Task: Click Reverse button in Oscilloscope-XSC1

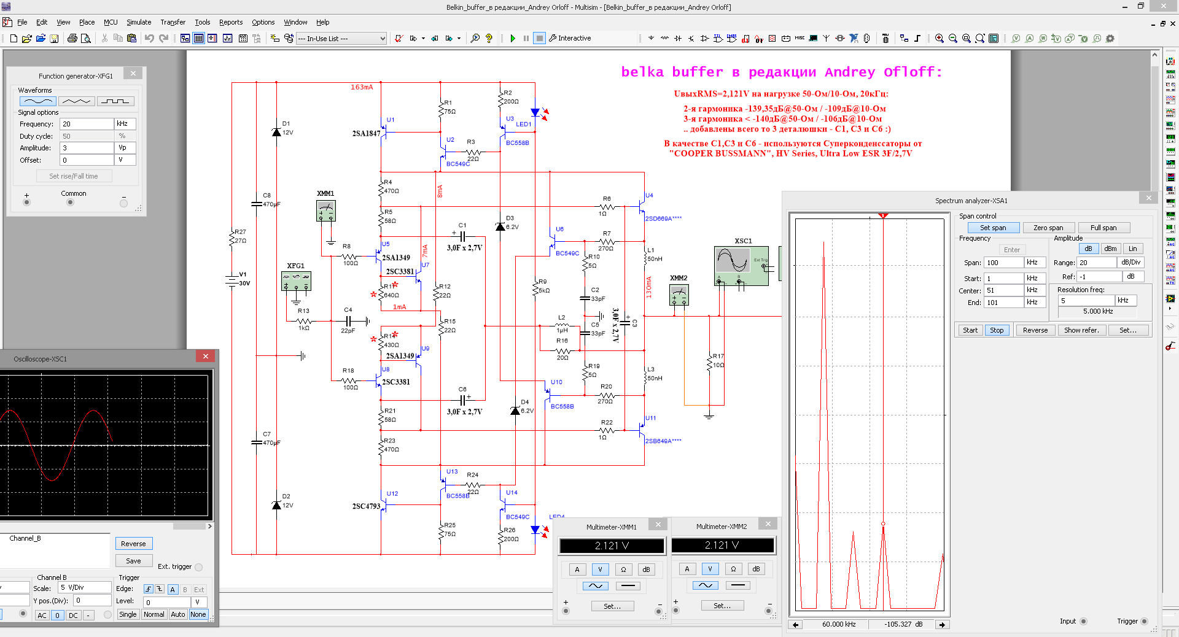Action: [134, 544]
